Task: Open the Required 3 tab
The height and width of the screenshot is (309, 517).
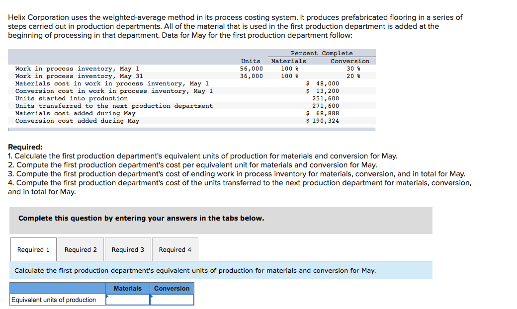Action: [127, 249]
